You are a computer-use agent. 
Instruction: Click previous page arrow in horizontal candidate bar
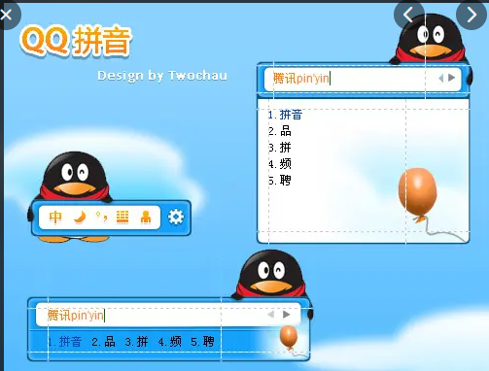[x=271, y=314]
